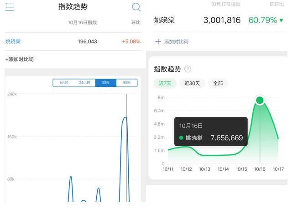
Task: Click 10/11 date on the x-axis
Action: [168, 169]
